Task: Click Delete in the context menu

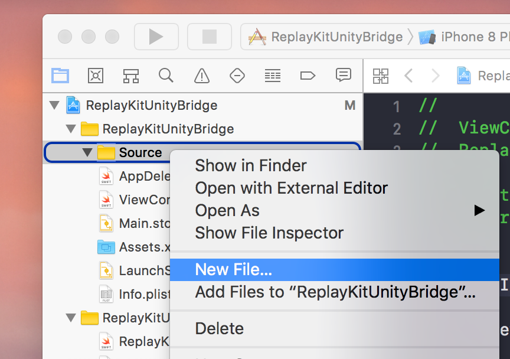Action: pos(219,328)
